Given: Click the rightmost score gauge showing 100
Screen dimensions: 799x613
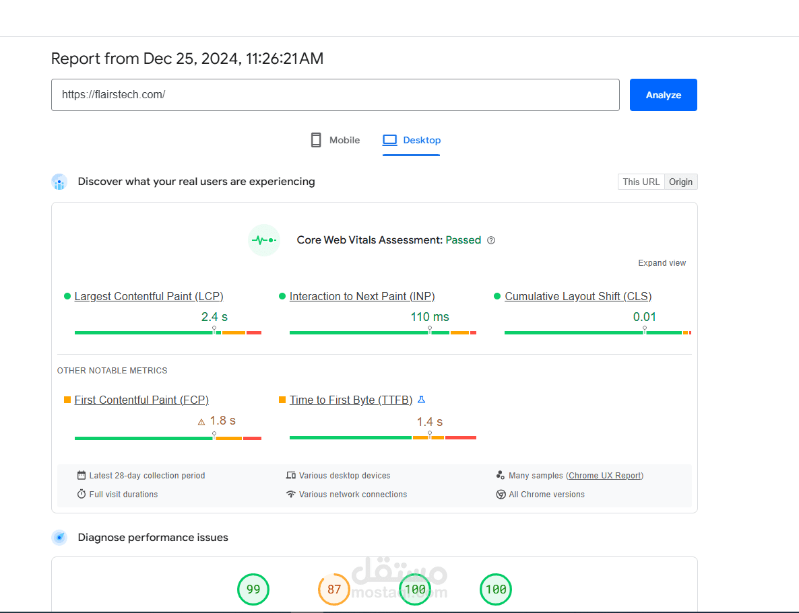Looking at the screenshot, I should point(496,589).
